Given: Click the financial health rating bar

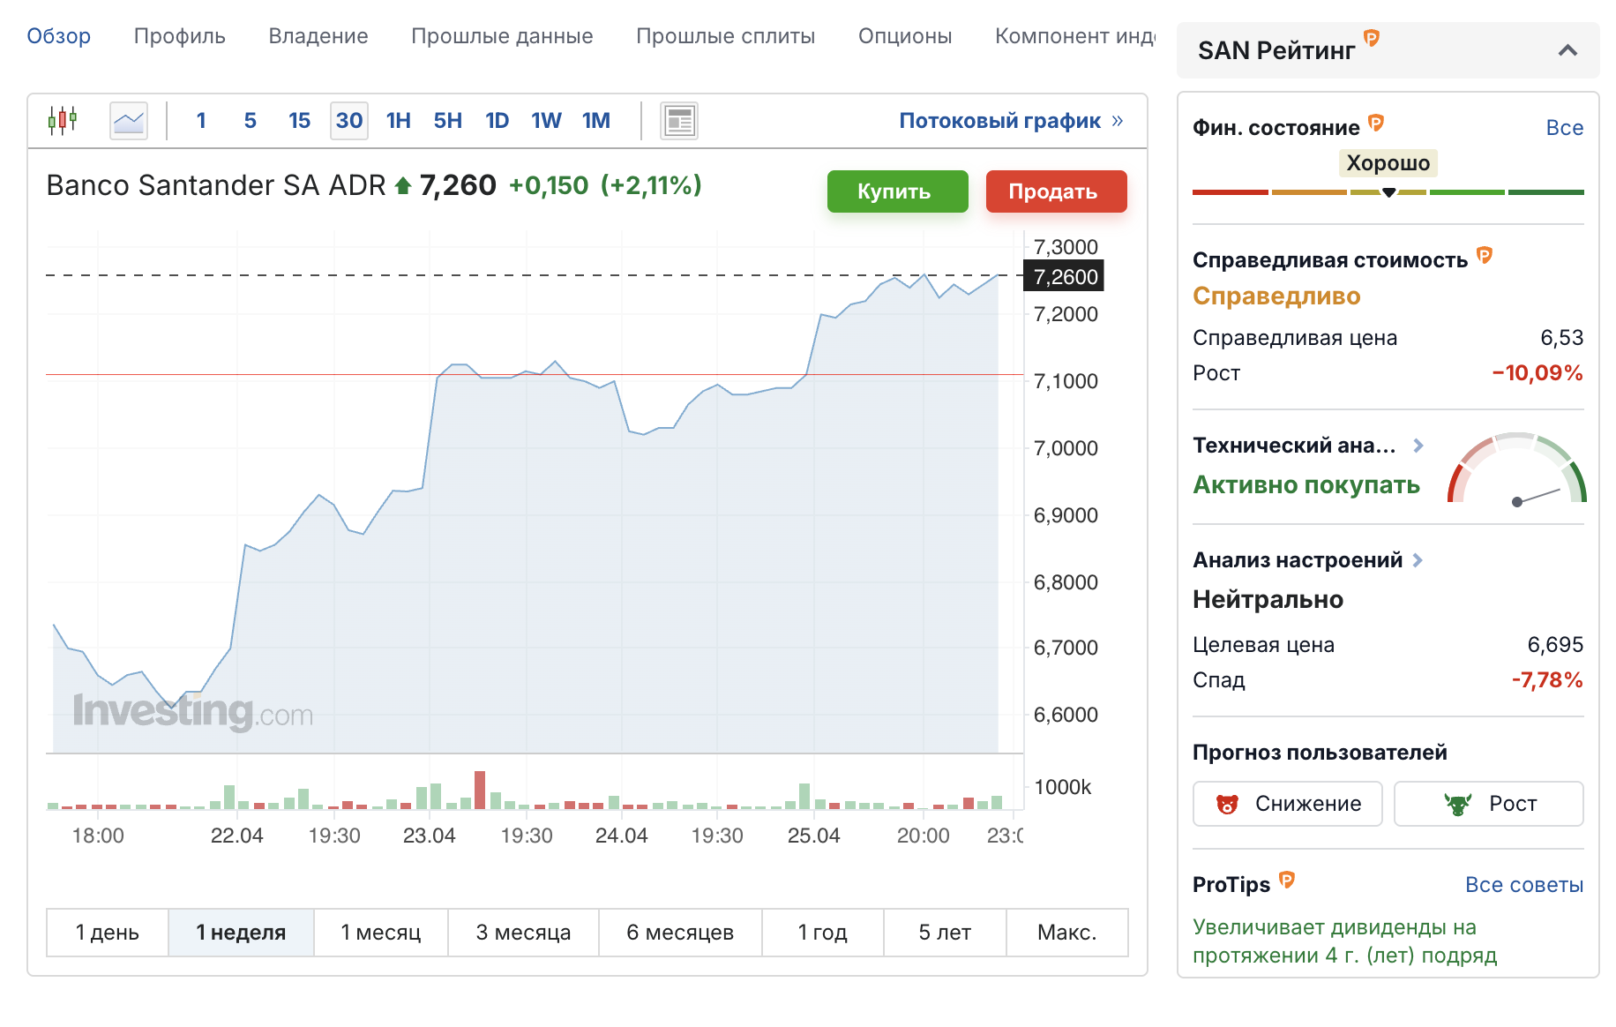Looking at the screenshot, I should pyautogui.click(x=1388, y=192).
